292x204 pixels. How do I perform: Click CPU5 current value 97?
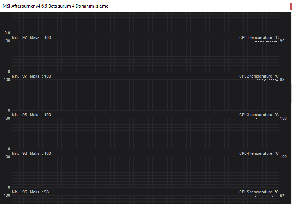pos(282,196)
